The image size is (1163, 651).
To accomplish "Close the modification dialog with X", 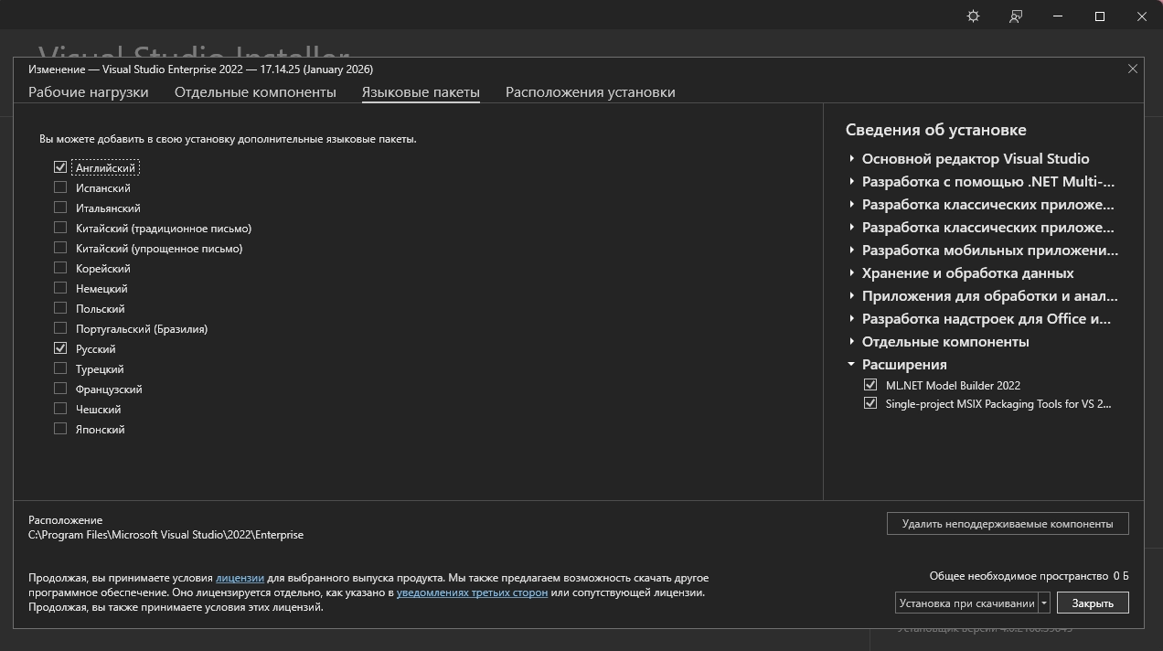I will pyautogui.click(x=1133, y=69).
